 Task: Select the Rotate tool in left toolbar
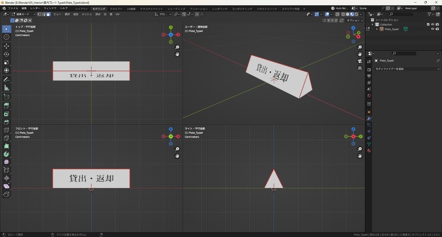tap(6, 54)
